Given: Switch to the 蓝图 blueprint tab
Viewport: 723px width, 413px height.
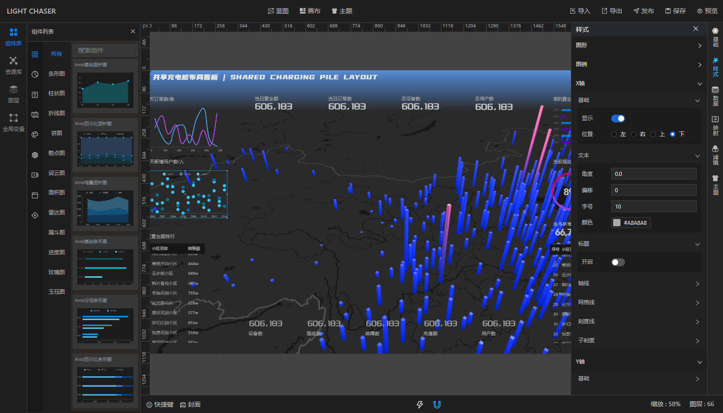Looking at the screenshot, I should tap(278, 11).
